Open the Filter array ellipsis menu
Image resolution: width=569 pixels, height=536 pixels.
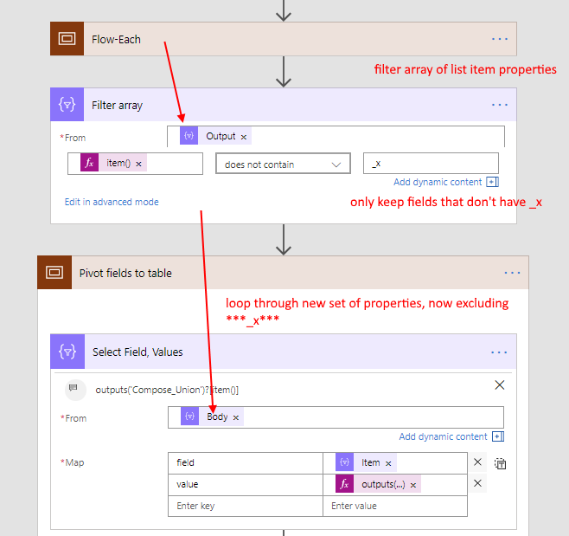(500, 105)
